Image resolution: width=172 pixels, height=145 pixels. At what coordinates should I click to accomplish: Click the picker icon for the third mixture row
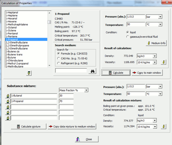tap(8, 107)
